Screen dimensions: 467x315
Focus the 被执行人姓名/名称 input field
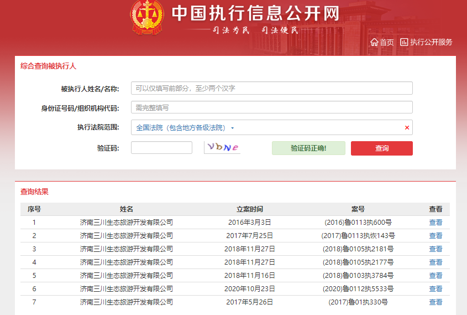pos(271,88)
